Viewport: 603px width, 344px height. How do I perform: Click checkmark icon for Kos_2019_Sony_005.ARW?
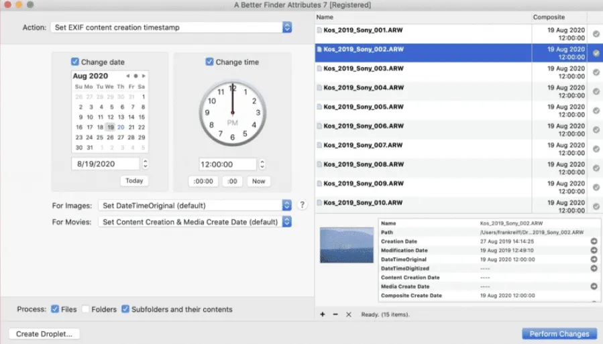pos(596,111)
